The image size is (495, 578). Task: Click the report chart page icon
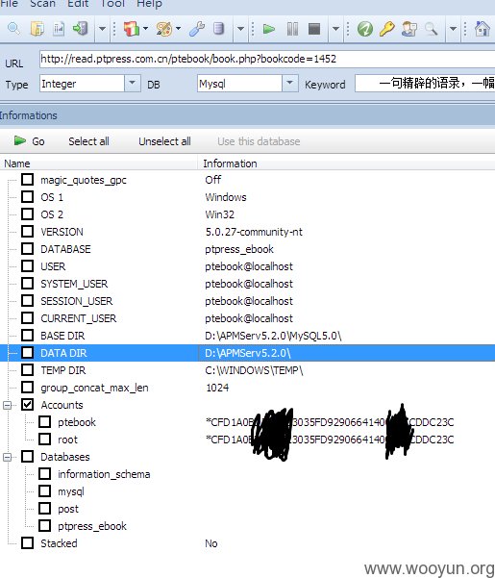point(59,29)
